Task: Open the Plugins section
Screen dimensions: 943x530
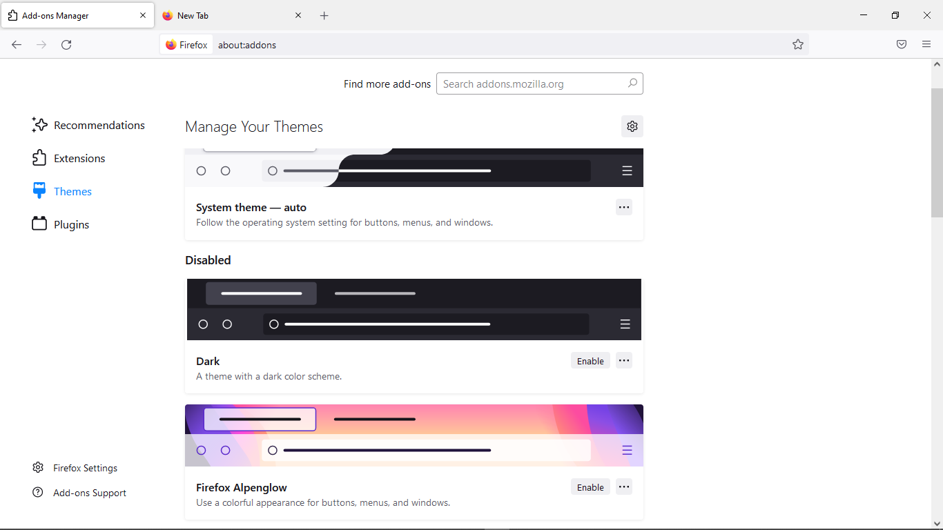Action: pyautogui.click(x=61, y=224)
